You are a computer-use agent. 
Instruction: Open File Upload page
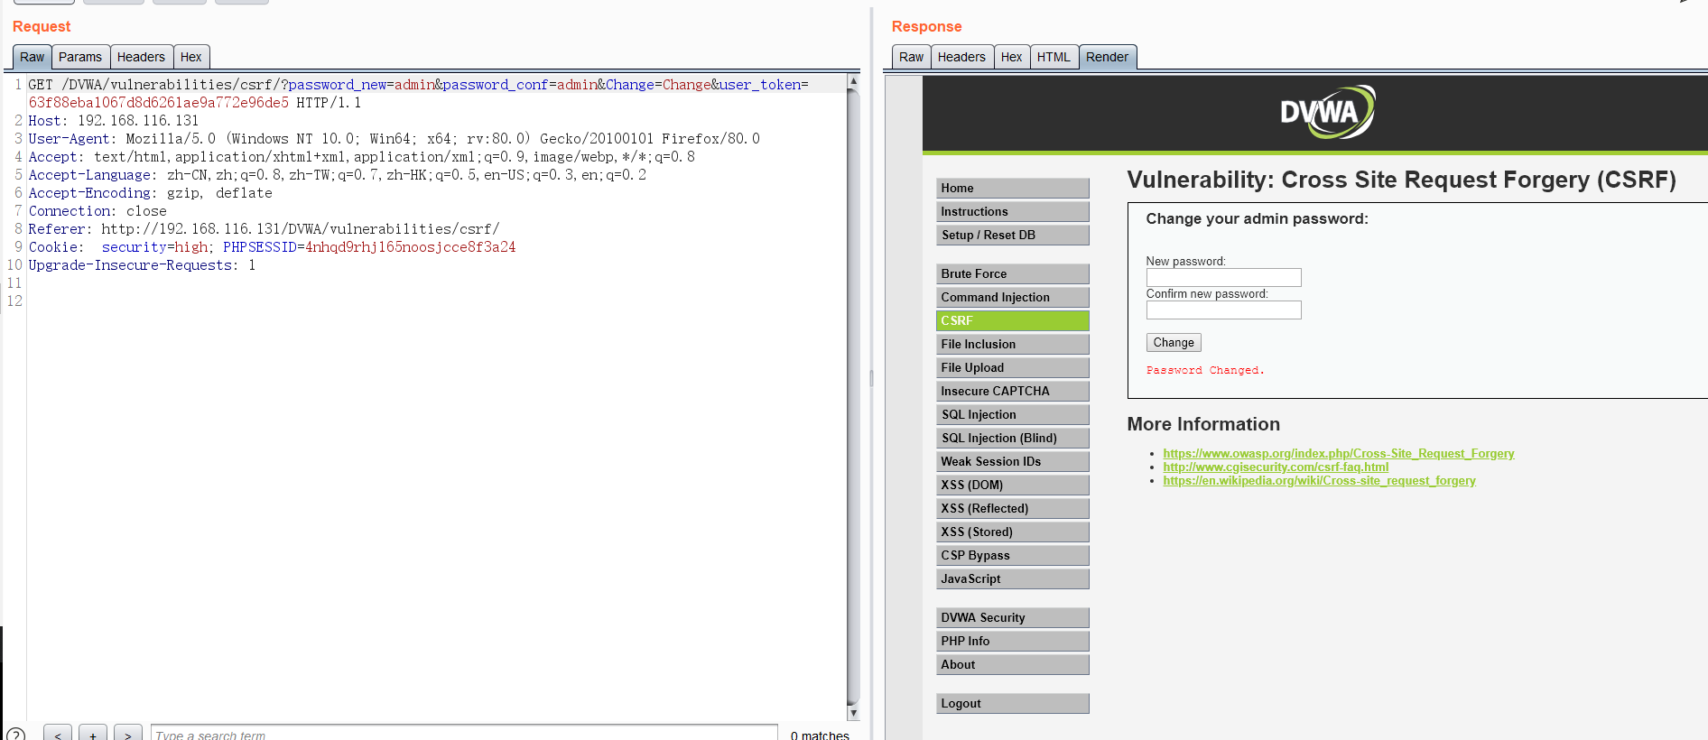(1012, 367)
